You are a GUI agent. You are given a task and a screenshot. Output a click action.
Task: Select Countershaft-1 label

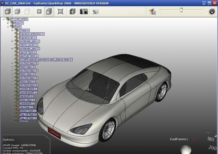28,92
